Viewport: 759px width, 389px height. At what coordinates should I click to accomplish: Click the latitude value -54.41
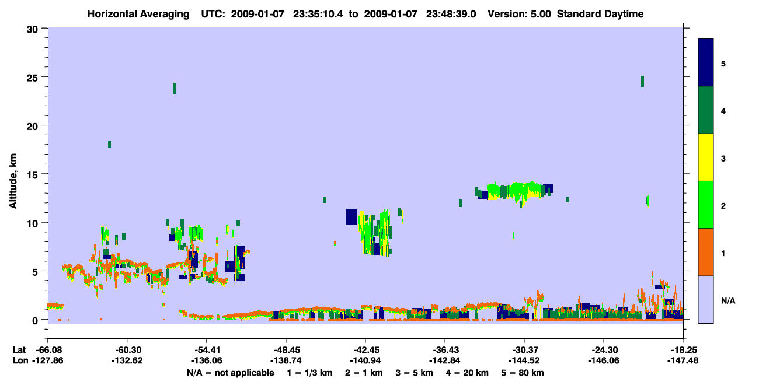pos(206,350)
